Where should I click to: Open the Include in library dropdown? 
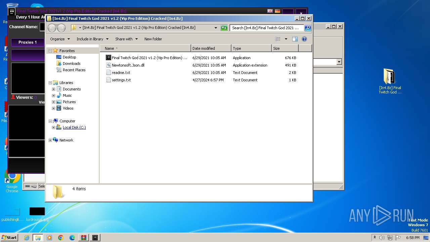click(x=92, y=39)
